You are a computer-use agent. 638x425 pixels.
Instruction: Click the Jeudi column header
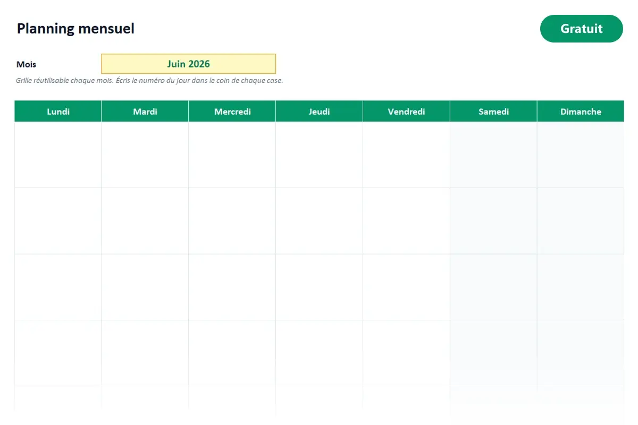pyautogui.click(x=320, y=112)
